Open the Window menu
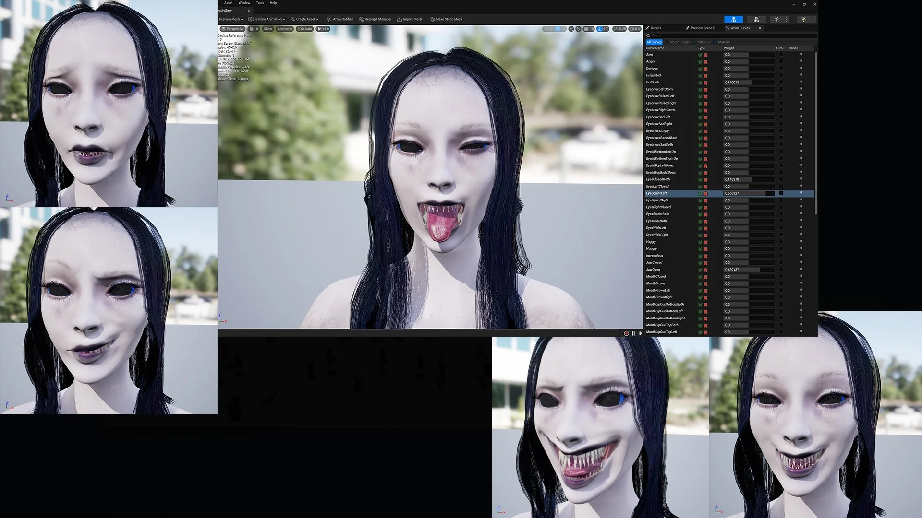 [244, 3]
